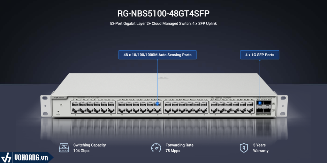Click the Forwarding Rate speedometer icon

click(x=156, y=148)
